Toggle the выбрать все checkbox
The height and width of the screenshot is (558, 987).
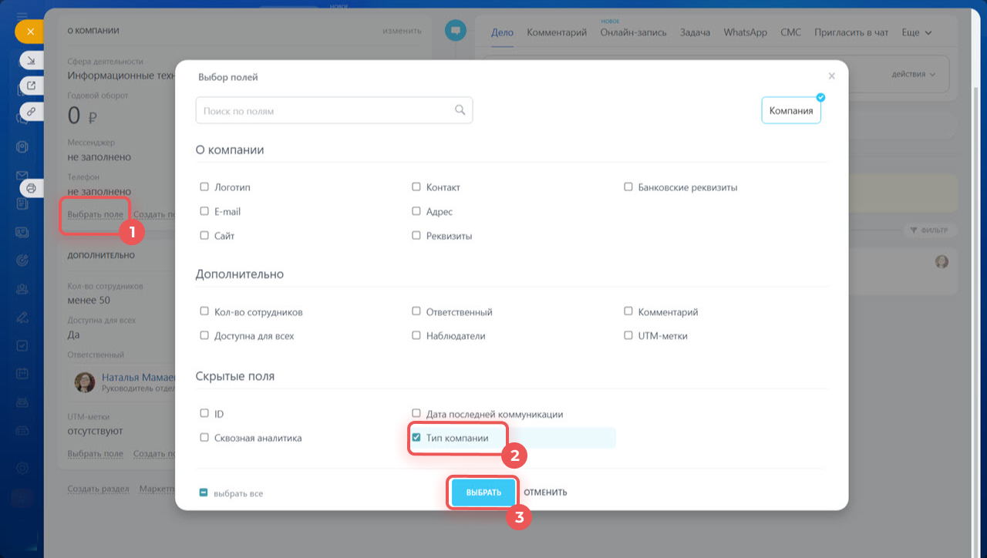204,492
